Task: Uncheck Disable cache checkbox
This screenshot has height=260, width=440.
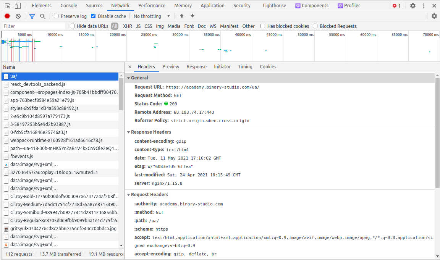Action: [93, 16]
